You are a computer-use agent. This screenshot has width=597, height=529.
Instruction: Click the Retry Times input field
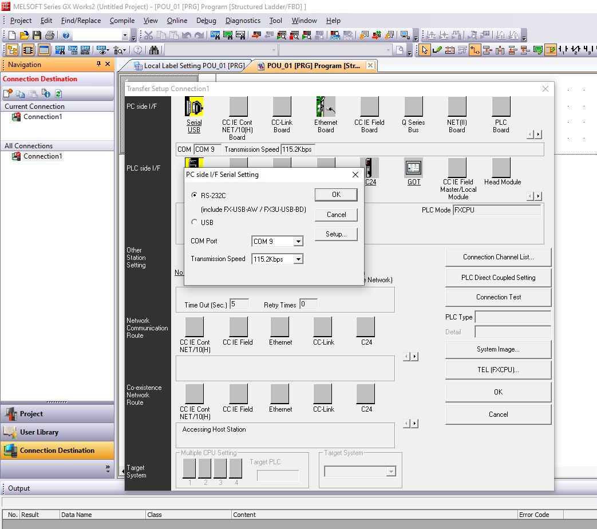click(x=309, y=304)
